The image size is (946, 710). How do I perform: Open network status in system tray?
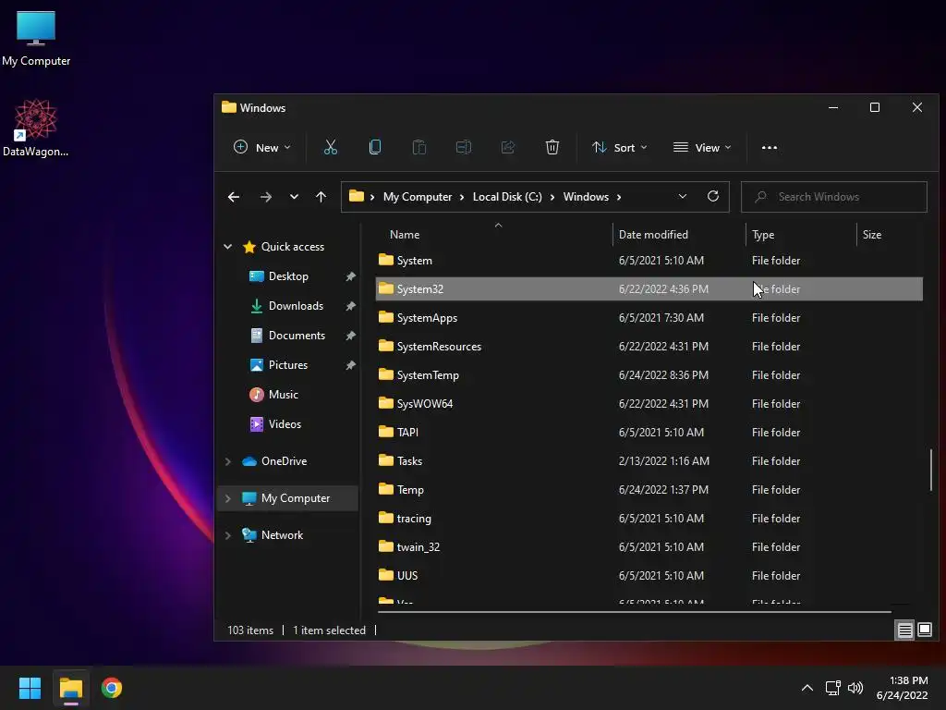(x=833, y=688)
